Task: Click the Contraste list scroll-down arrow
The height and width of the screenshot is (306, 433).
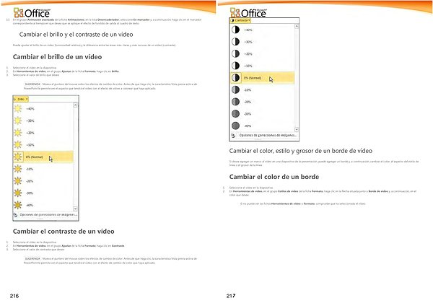Action: coord(297,129)
